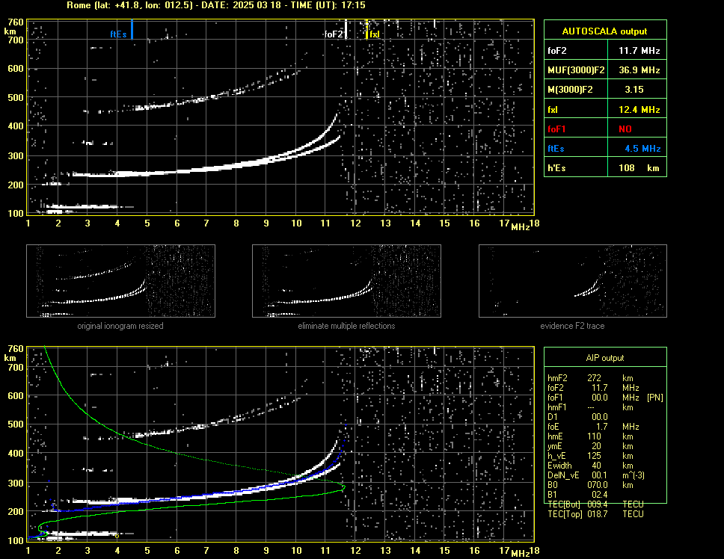This screenshot has height=559, width=724.
Task: Click the fxI label in the top ionogram
Action: point(375,34)
